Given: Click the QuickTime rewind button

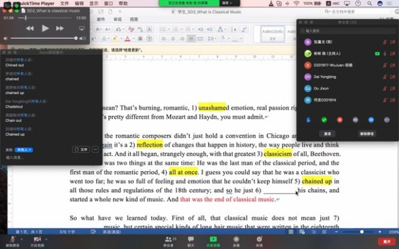Looking at the screenshot, I should point(30,28).
